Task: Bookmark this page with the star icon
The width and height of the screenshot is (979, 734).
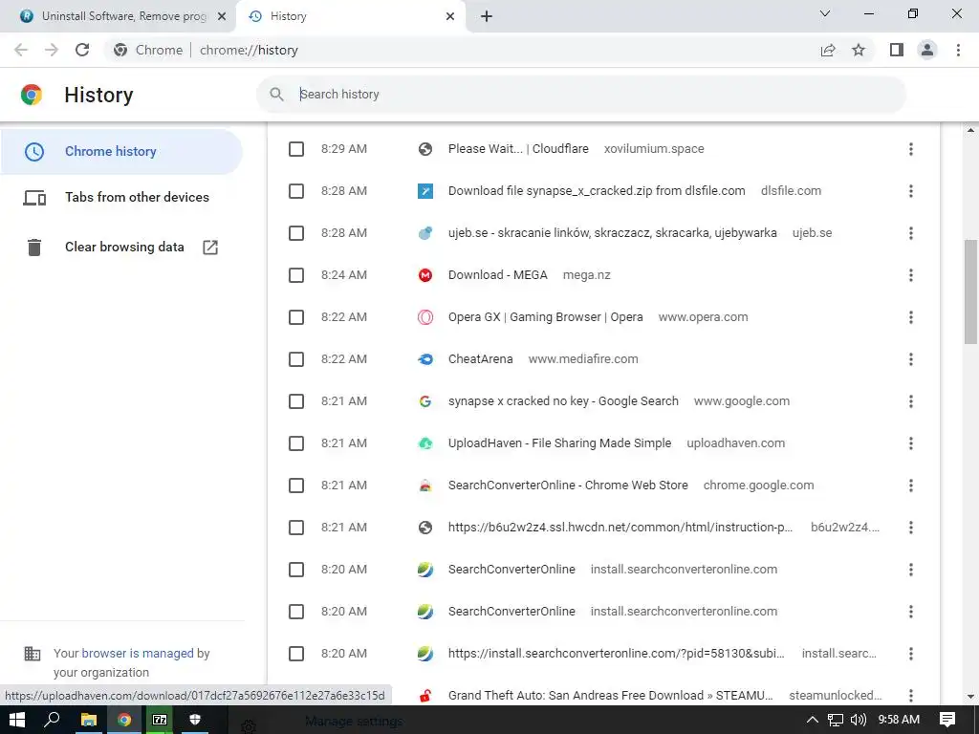Action: click(x=859, y=50)
